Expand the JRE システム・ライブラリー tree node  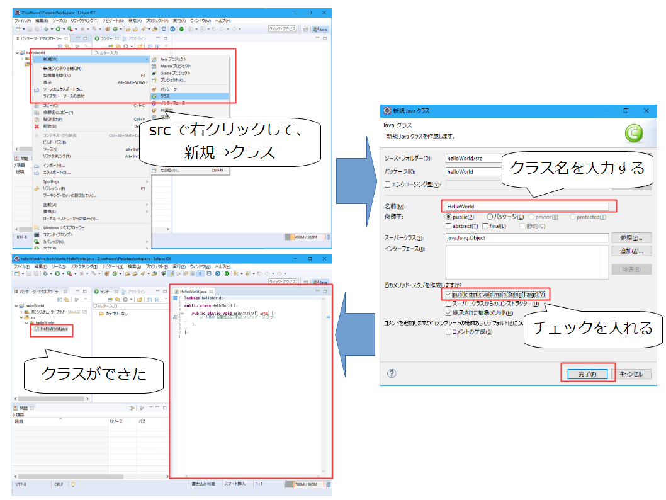point(21,312)
